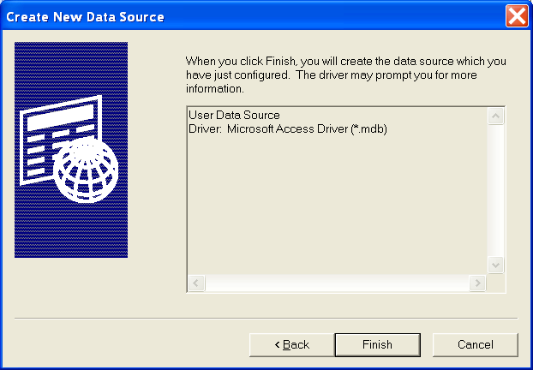
Task: Click the summary list's left scroll arrow
Action: pos(196,283)
